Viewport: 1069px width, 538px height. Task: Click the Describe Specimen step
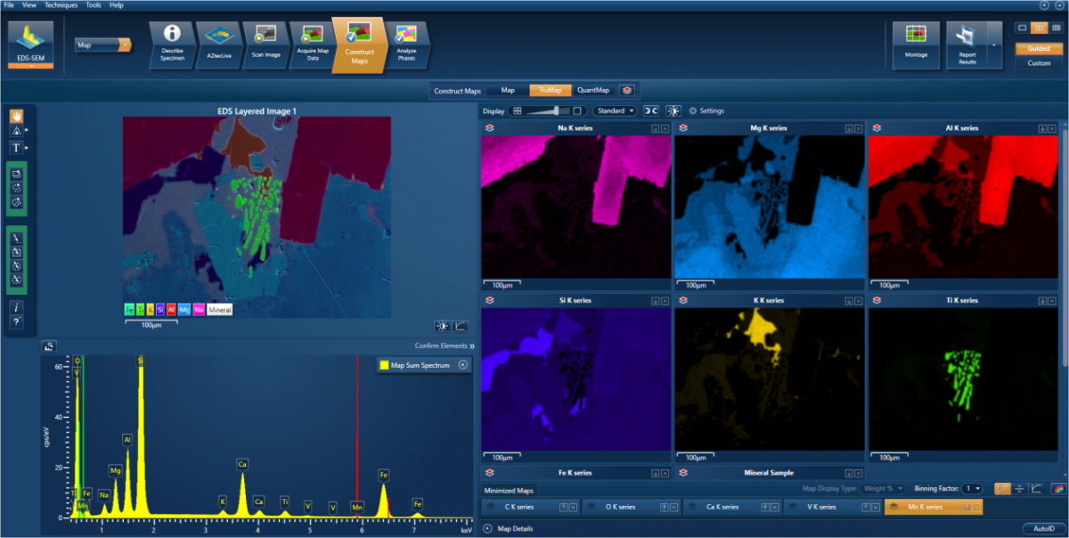click(173, 42)
